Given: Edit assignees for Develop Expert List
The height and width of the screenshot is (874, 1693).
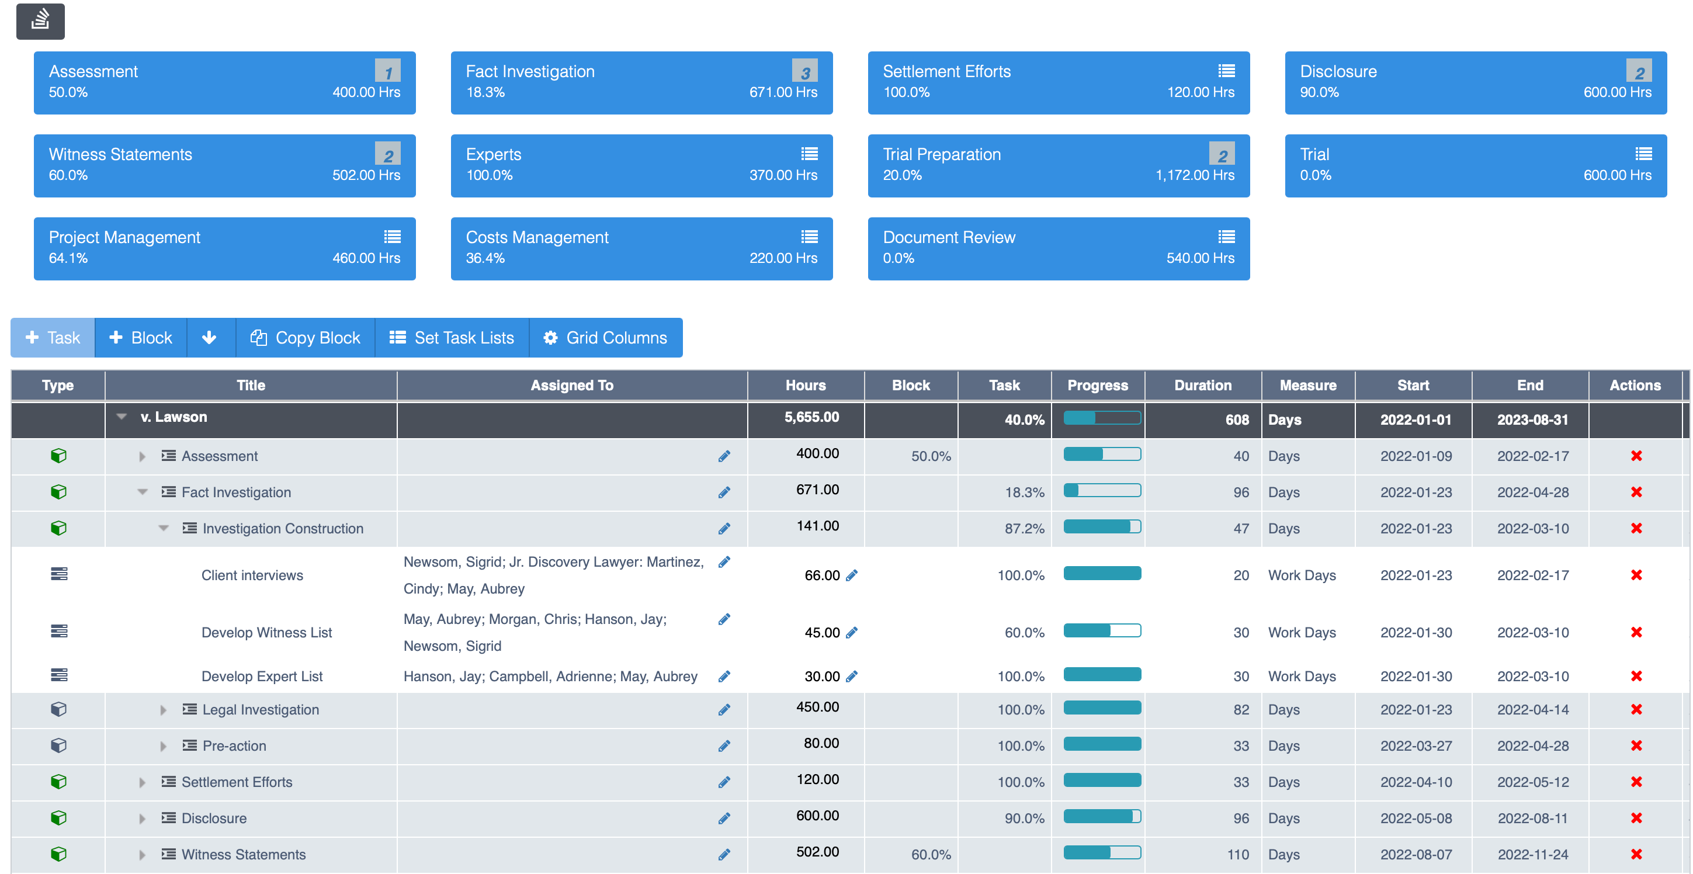Looking at the screenshot, I should [x=724, y=676].
